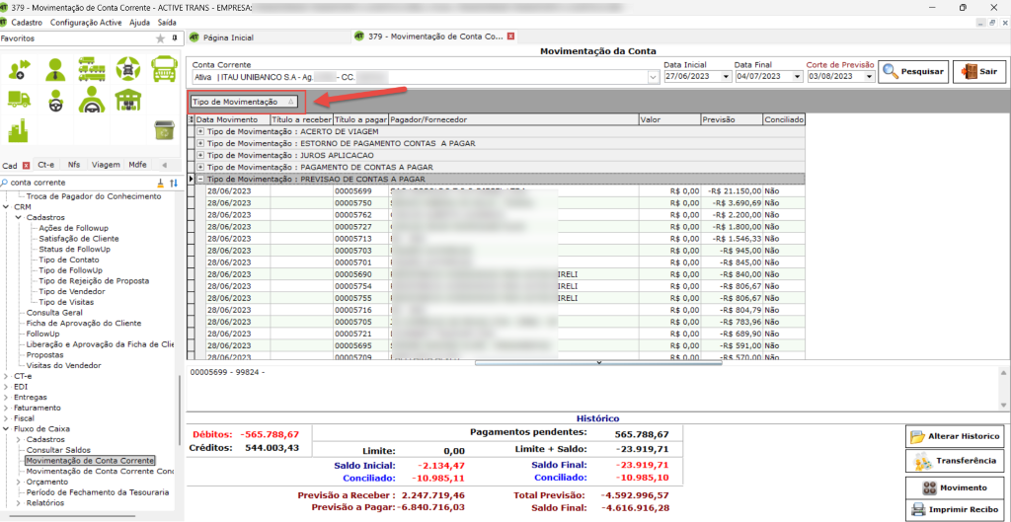This screenshot has height=522, width=1011.
Task: Open the truck fleet favorite icon
Action: (x=92, y=68)
